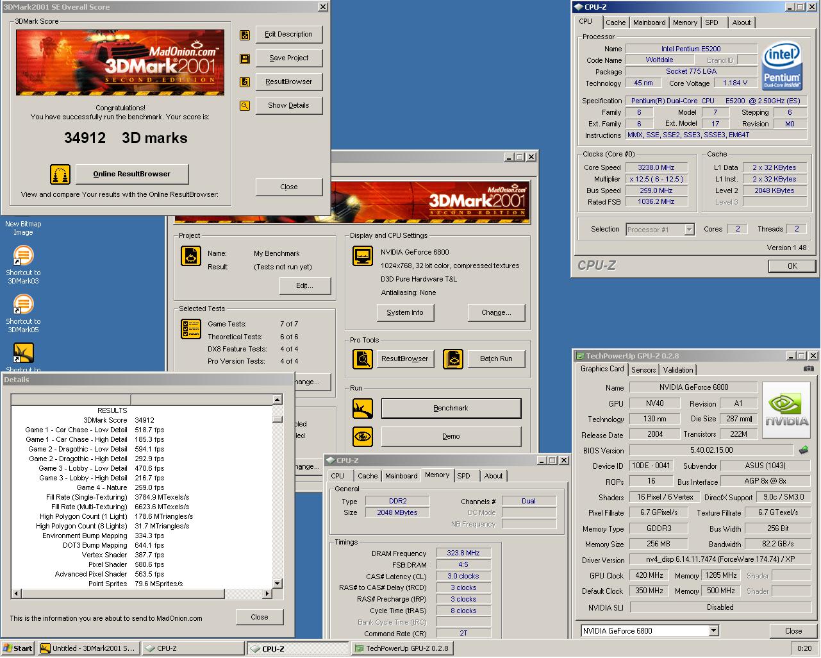Switch to the Sensors tab in GPU-Z
Screen dimensions: 821x658
coord(643,370)
